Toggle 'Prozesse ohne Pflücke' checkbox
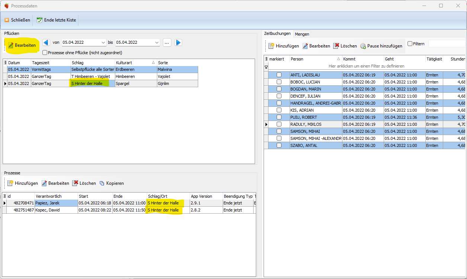 click(45, 53)
